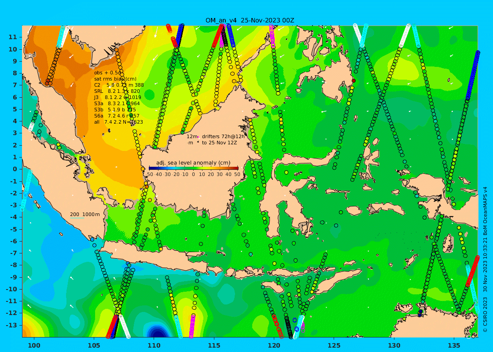The image size is (493, 352).
Task: Click the S6a satellite statistics row
Action: pyautogui.click(x=117, y=116)
